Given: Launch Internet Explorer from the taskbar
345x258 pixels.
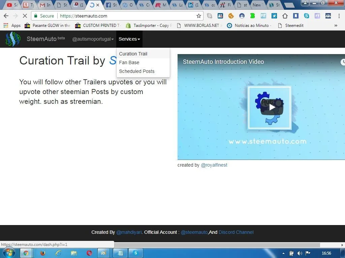Looking at the screenshot, I should pyautogui.click(x=58, y=253).
